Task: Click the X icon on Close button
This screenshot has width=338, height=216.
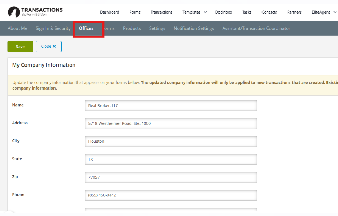Action: [54, 46]
